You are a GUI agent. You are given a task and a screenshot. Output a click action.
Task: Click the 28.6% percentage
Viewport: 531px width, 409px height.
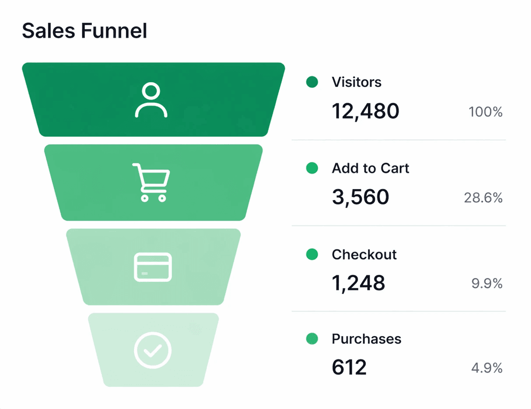(x=483, y=198)
